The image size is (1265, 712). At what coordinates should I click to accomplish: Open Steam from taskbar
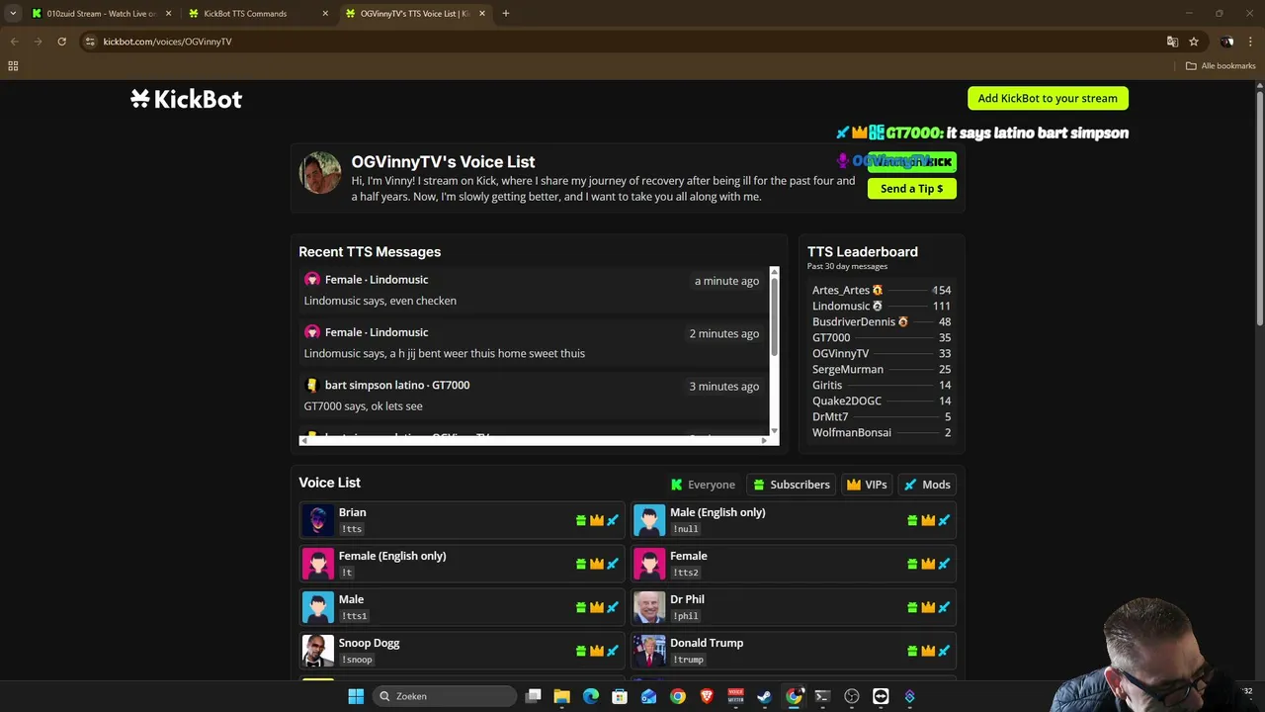pos(764,696)
